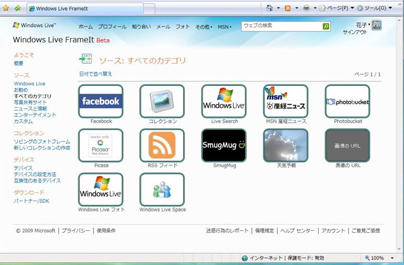This screenshot has width=404, height=265.
Task: Open ニュースと情報 sidebar link
Action: [x=30, y=109]
